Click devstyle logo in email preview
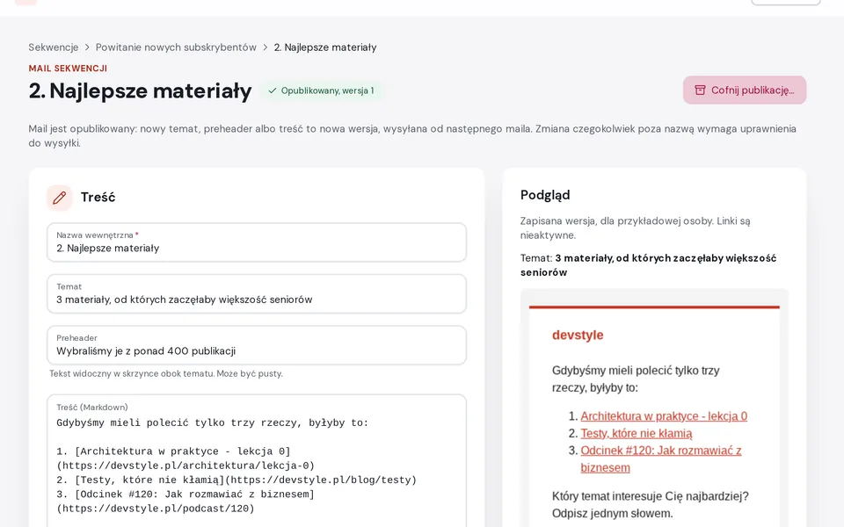Screen dimensions: 844x527 [578, 335]
